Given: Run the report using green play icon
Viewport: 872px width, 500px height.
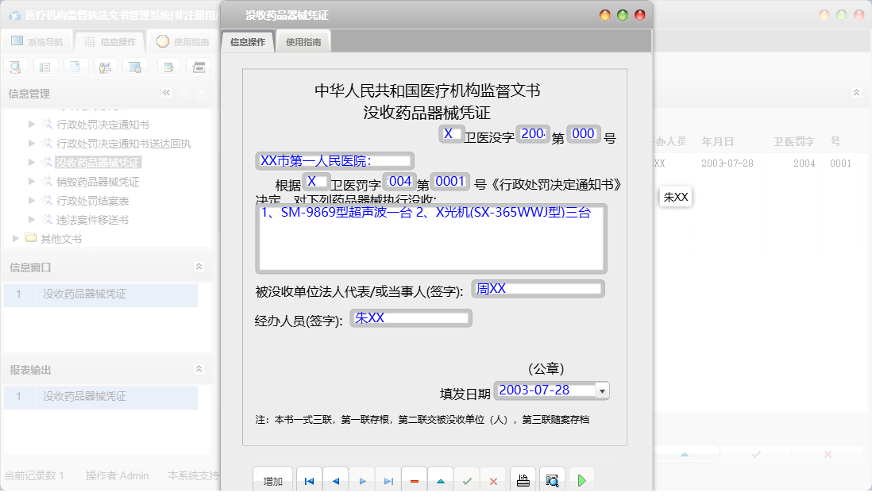Looking at the screenshot, I should [581, 479].
